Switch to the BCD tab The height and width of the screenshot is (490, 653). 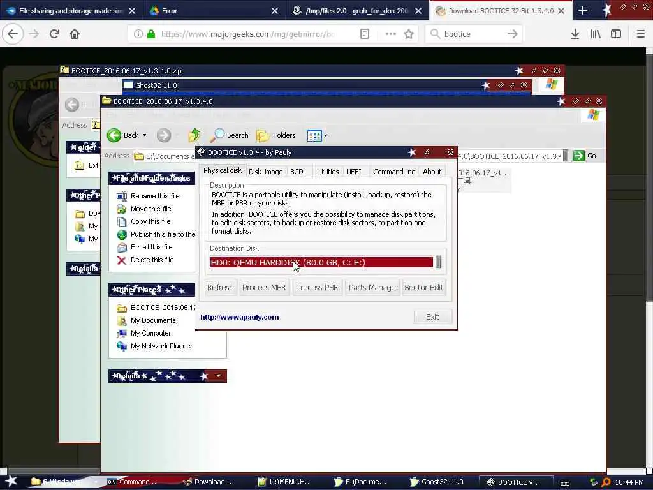[x=297, y=172]
